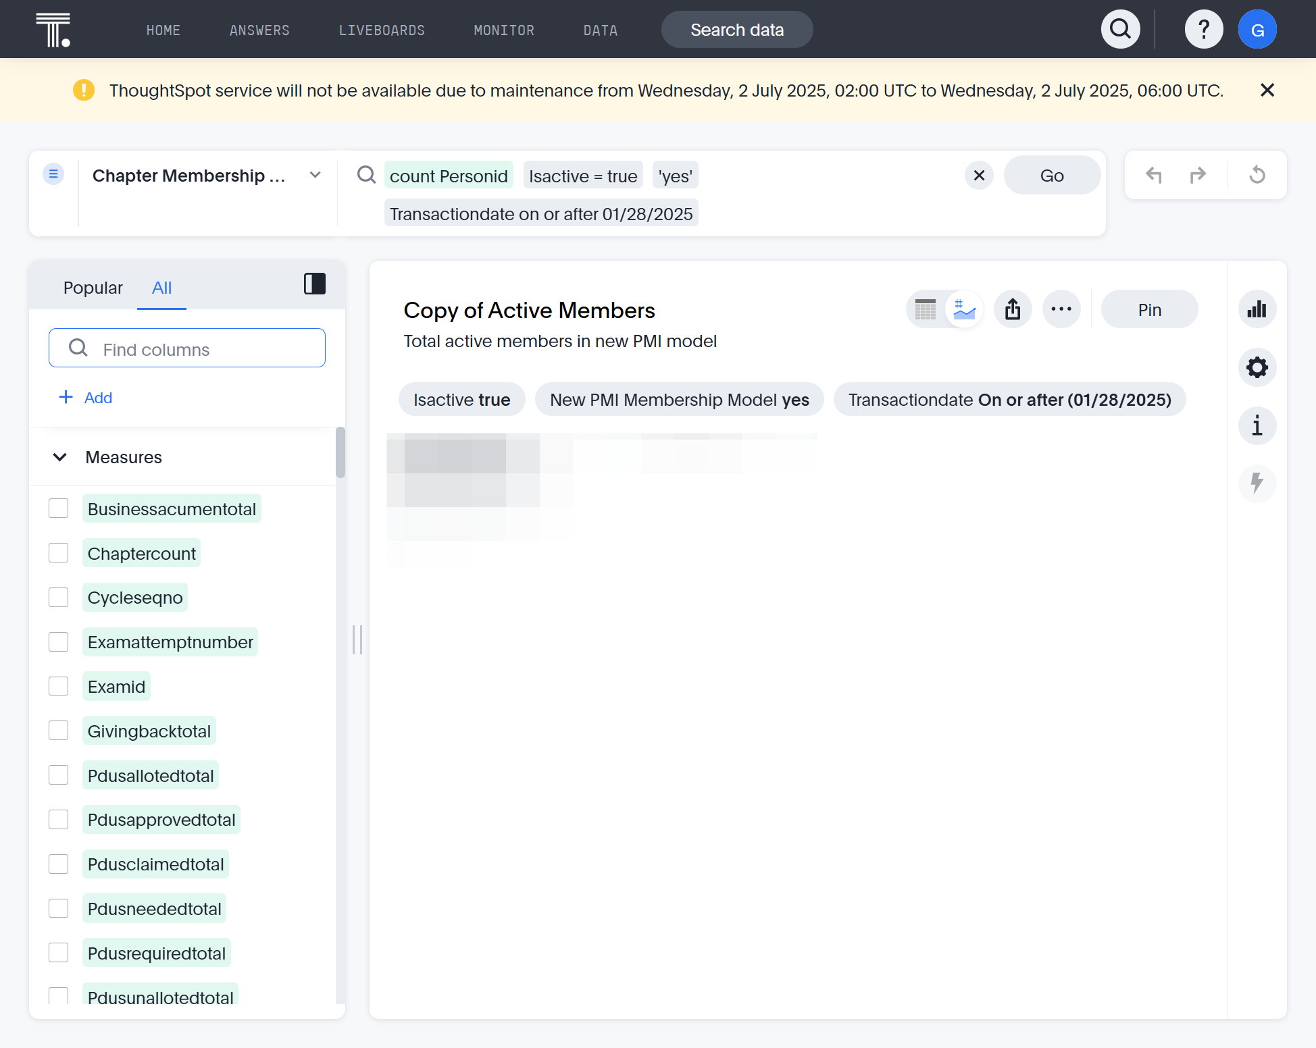Click the Find columns field
This screenshot has width=1316, height=1048.
(187, 348)
